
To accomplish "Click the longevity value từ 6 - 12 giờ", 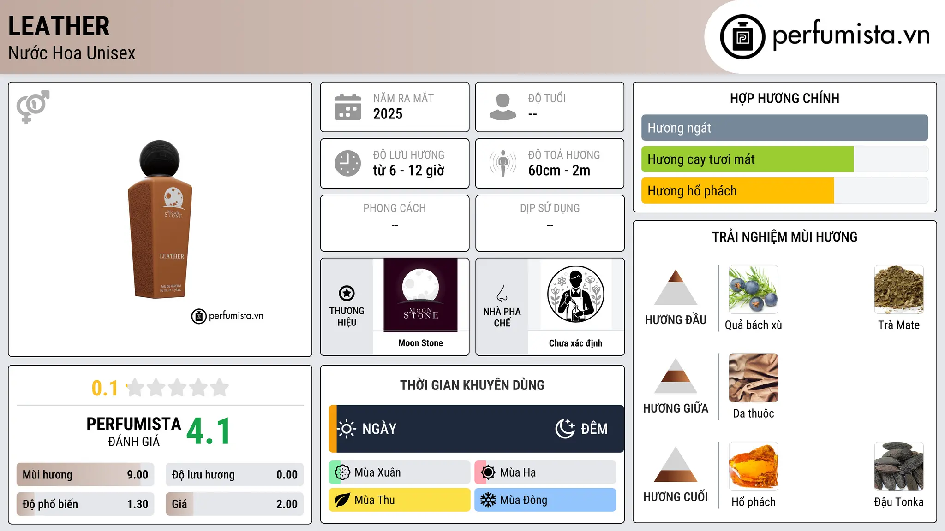I will point(408,171).
